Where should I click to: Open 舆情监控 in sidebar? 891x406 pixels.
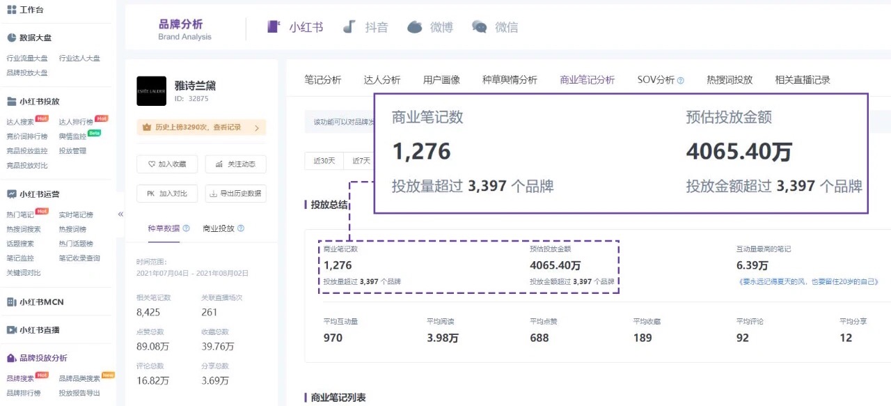pos(72,136)
